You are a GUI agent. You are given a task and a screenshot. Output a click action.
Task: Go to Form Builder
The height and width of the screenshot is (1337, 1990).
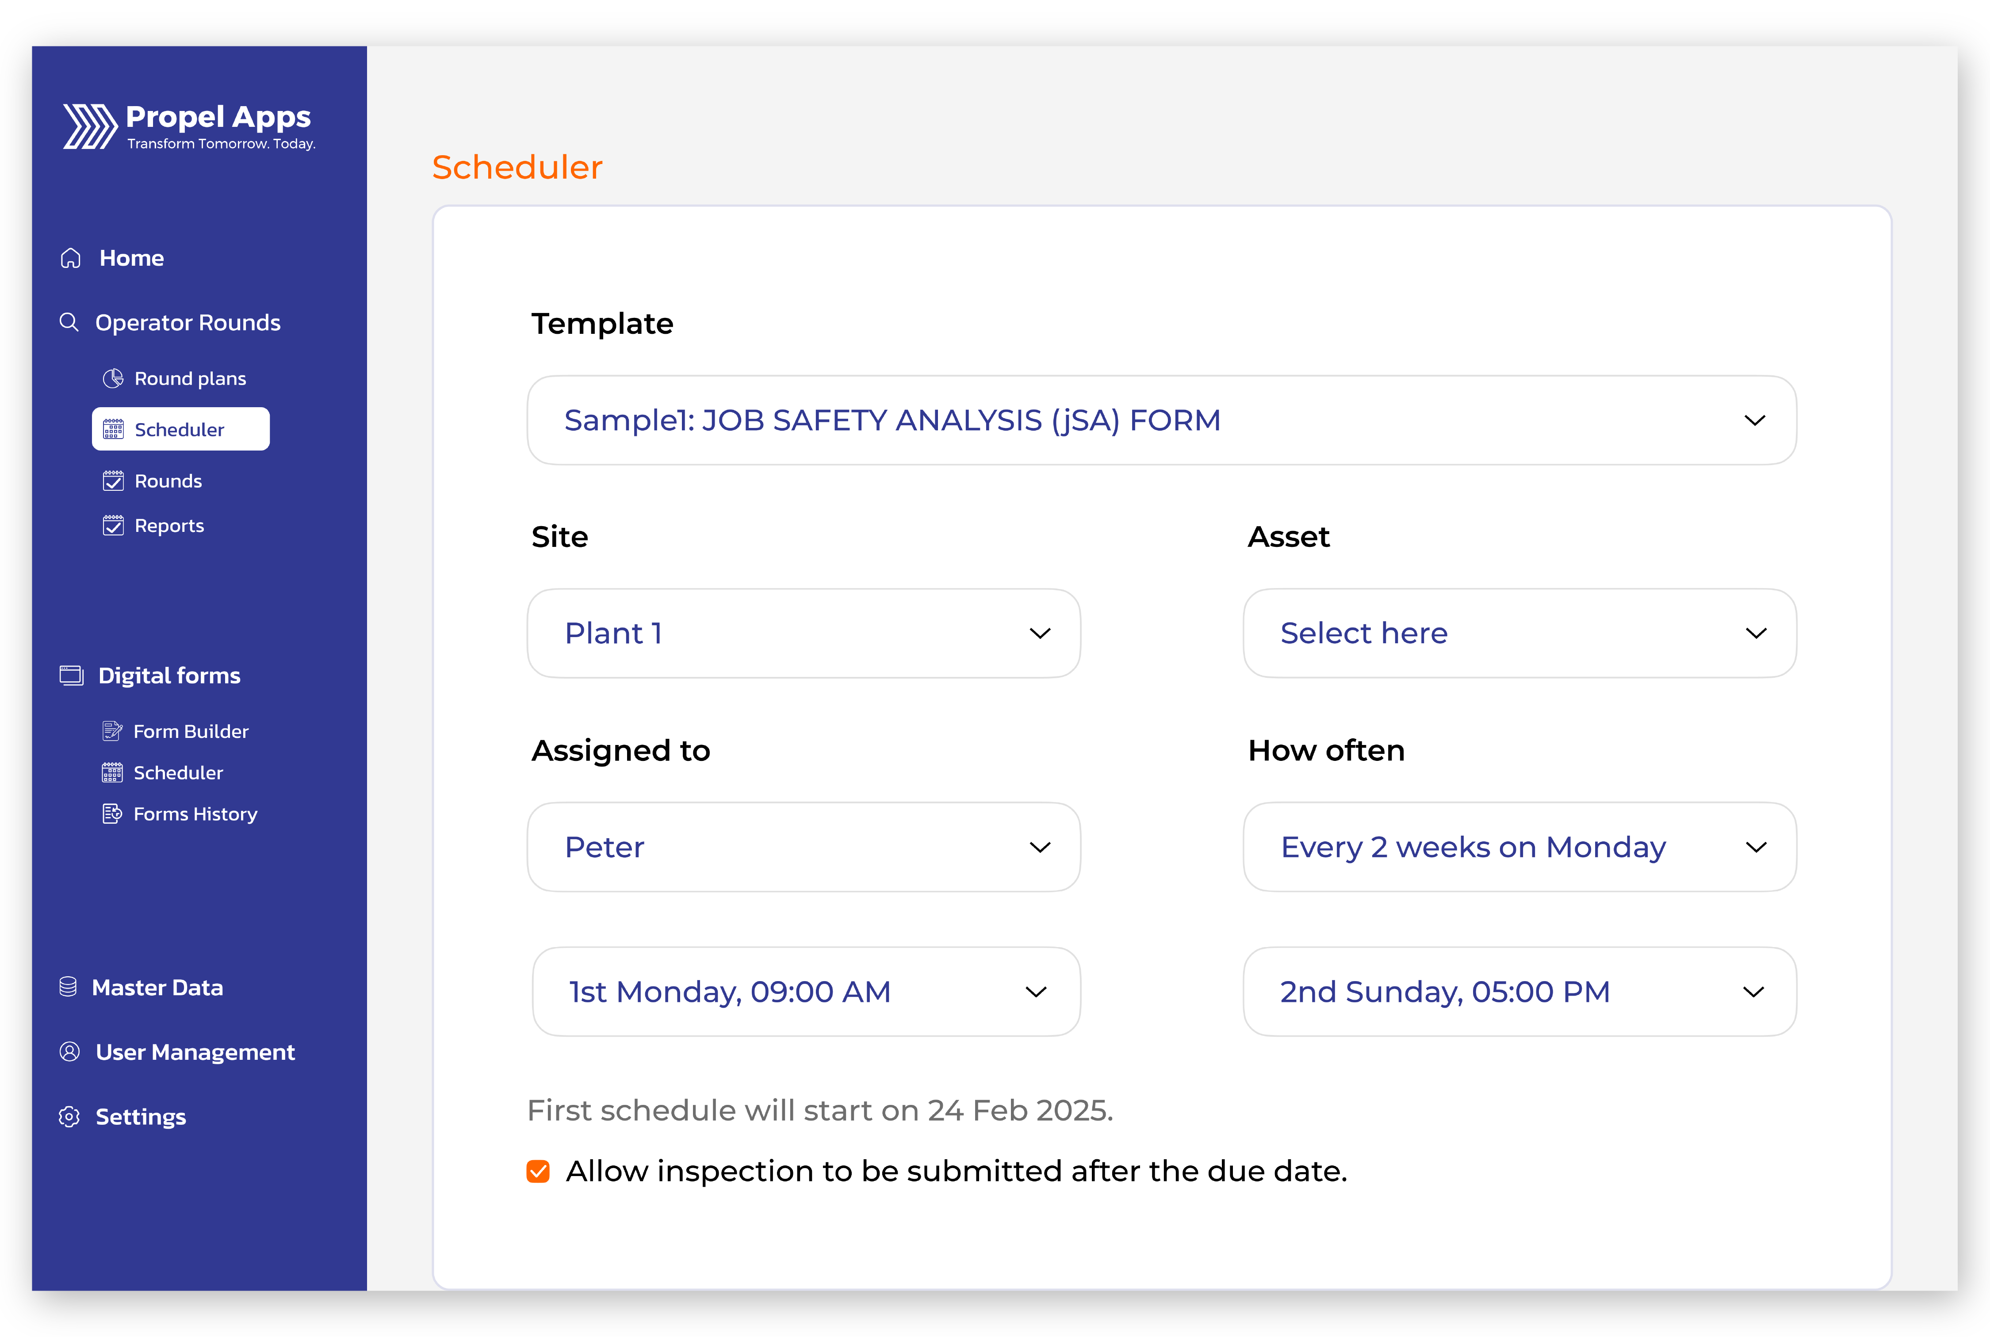(191, 732)
